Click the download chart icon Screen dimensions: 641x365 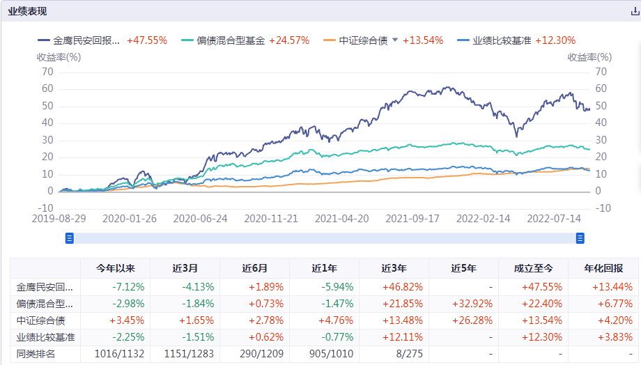[634, 11]
